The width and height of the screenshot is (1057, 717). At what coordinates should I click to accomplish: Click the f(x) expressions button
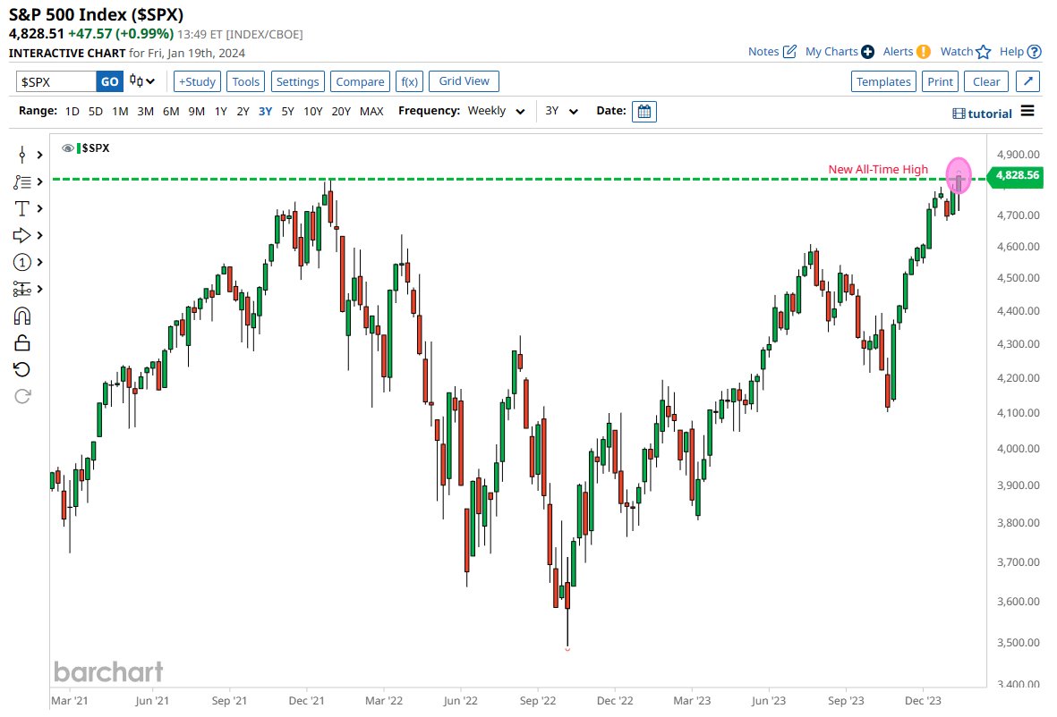(409, 81)
